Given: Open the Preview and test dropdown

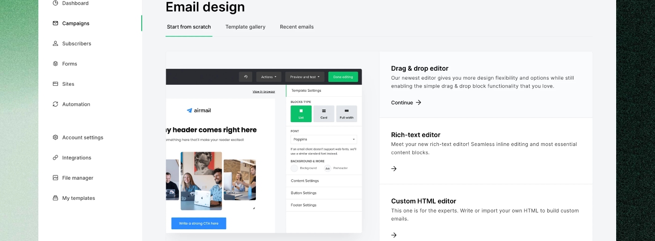Looking at the screenshot, I should 305,77.
